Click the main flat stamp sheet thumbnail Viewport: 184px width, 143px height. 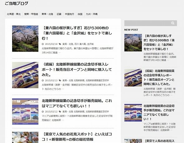pos(25,112)
